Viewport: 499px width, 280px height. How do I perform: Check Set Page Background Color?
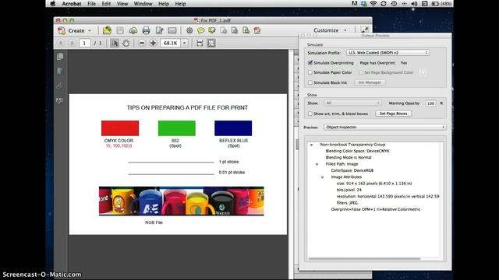[360, 72]
